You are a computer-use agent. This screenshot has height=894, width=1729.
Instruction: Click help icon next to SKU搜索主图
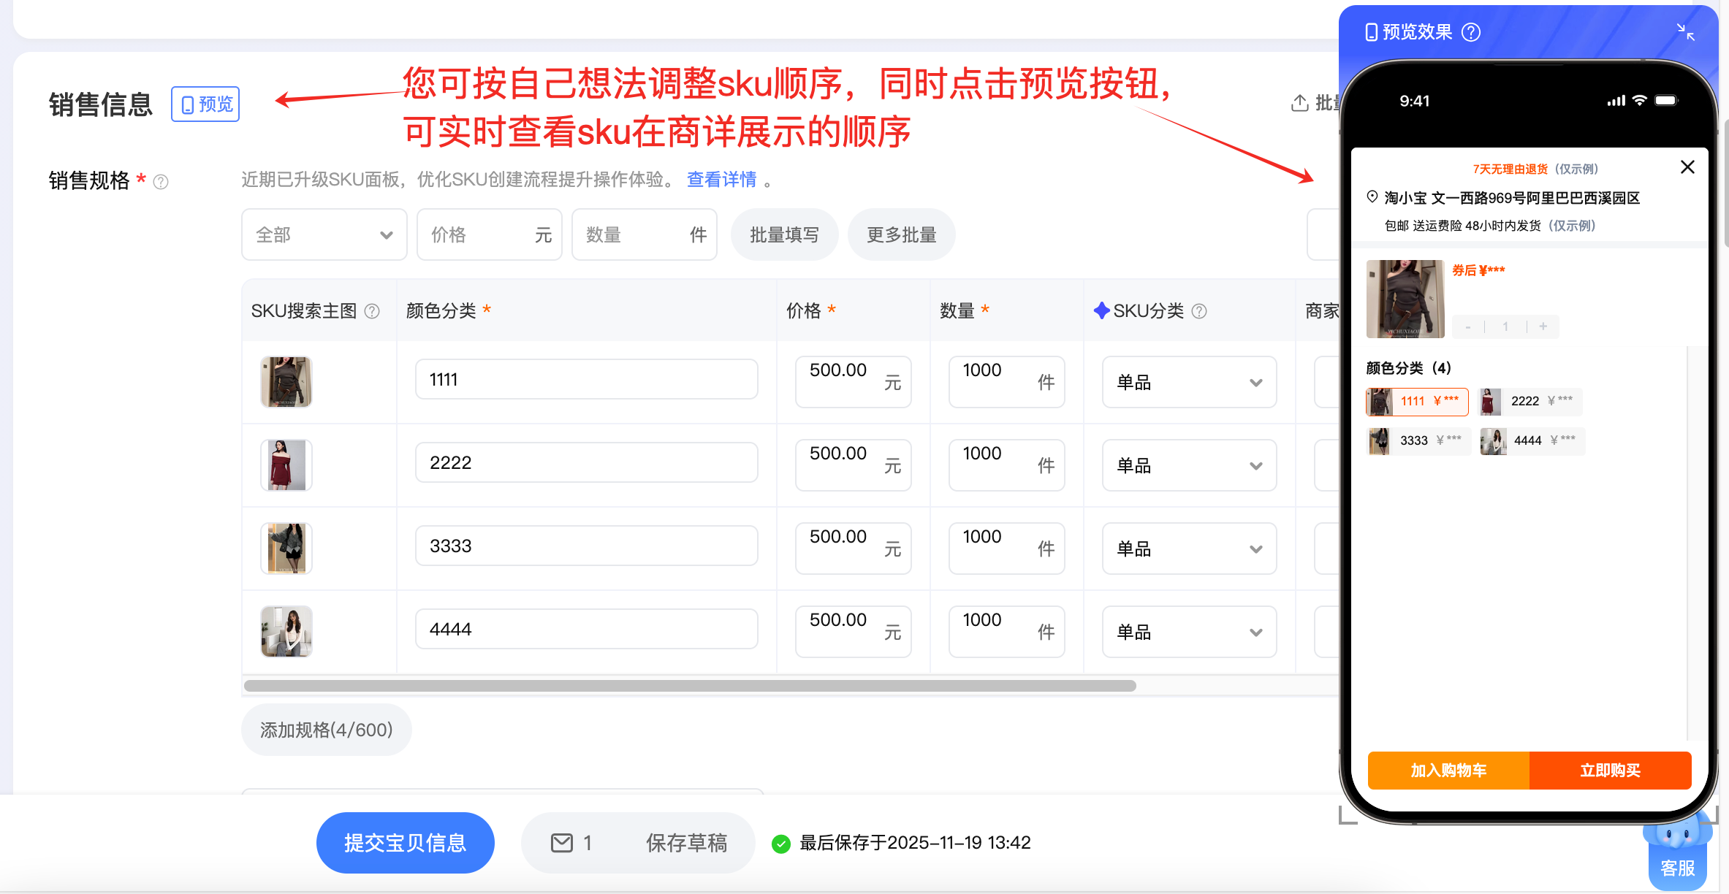tap(372, 311)
